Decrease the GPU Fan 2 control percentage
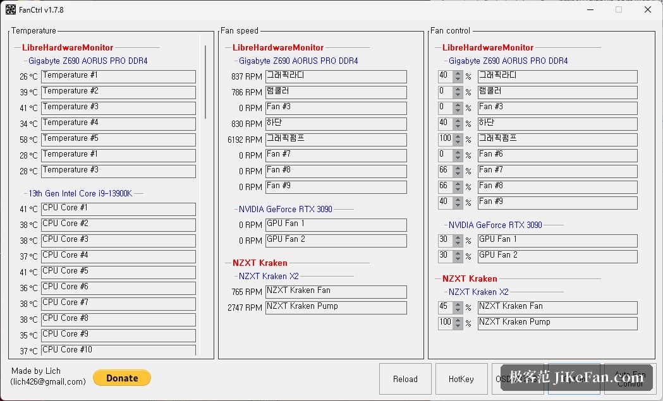The width and height of the screenshot is (663, 401). (x=458, y=259)
